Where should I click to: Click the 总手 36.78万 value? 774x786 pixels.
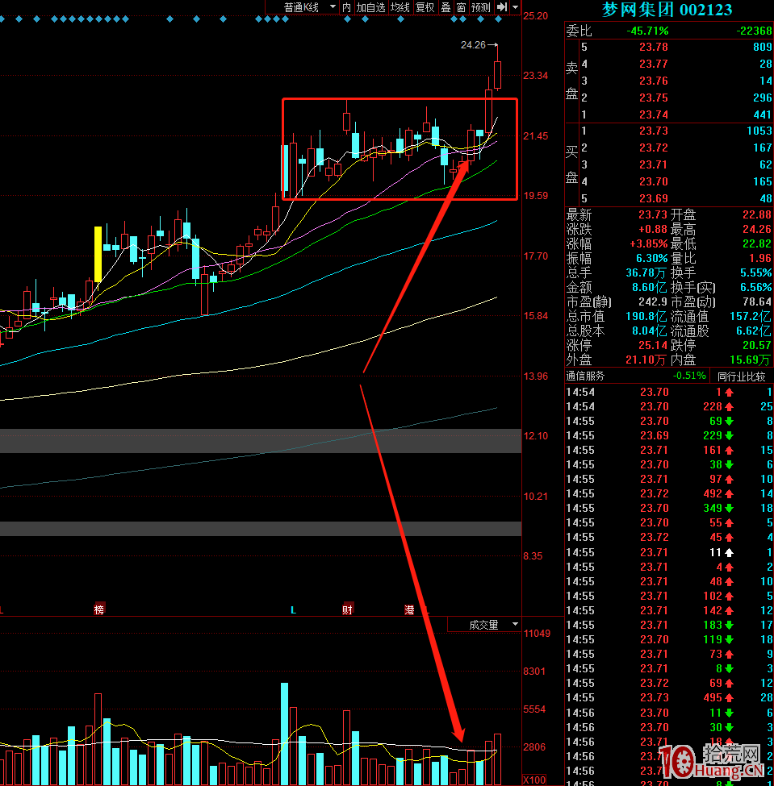tap(646, 273)
